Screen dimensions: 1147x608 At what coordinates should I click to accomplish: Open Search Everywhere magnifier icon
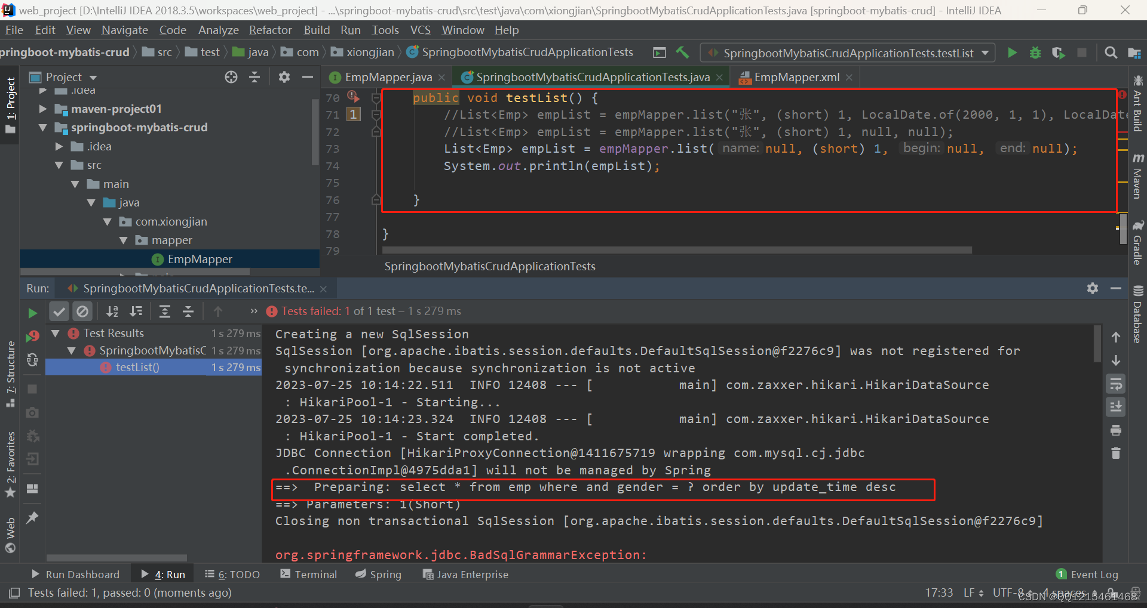point(1111,53)
